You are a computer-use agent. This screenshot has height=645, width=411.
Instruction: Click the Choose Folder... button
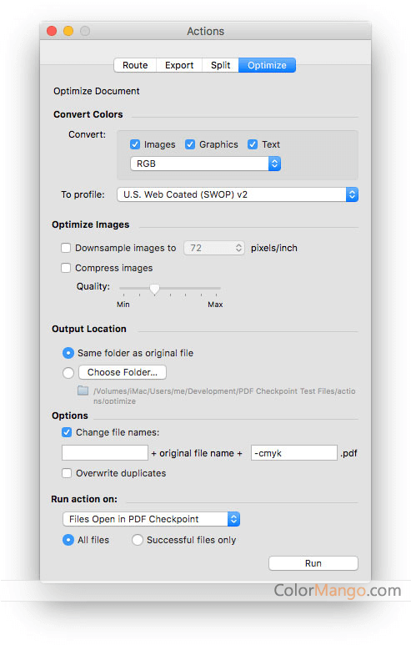pyautogui.click(x=123, y=372)
